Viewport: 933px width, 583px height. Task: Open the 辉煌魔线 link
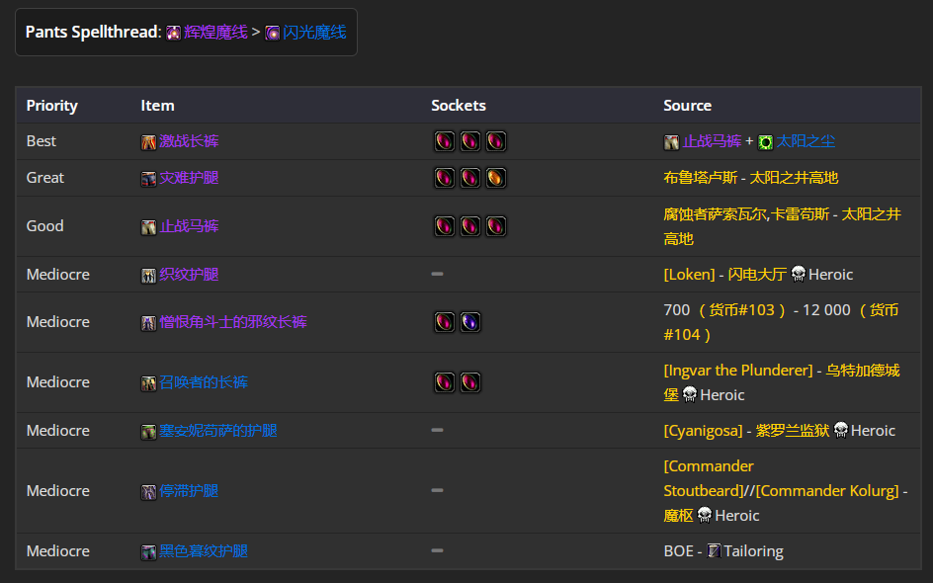click(x=215, y=33)
